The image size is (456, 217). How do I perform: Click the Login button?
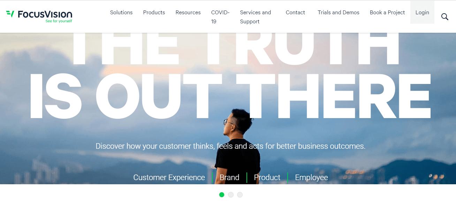pos(422,12)
